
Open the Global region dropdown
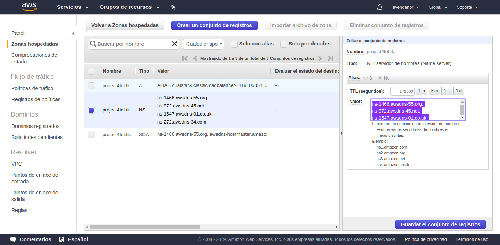pyautogui.click(x=438, y=7)
